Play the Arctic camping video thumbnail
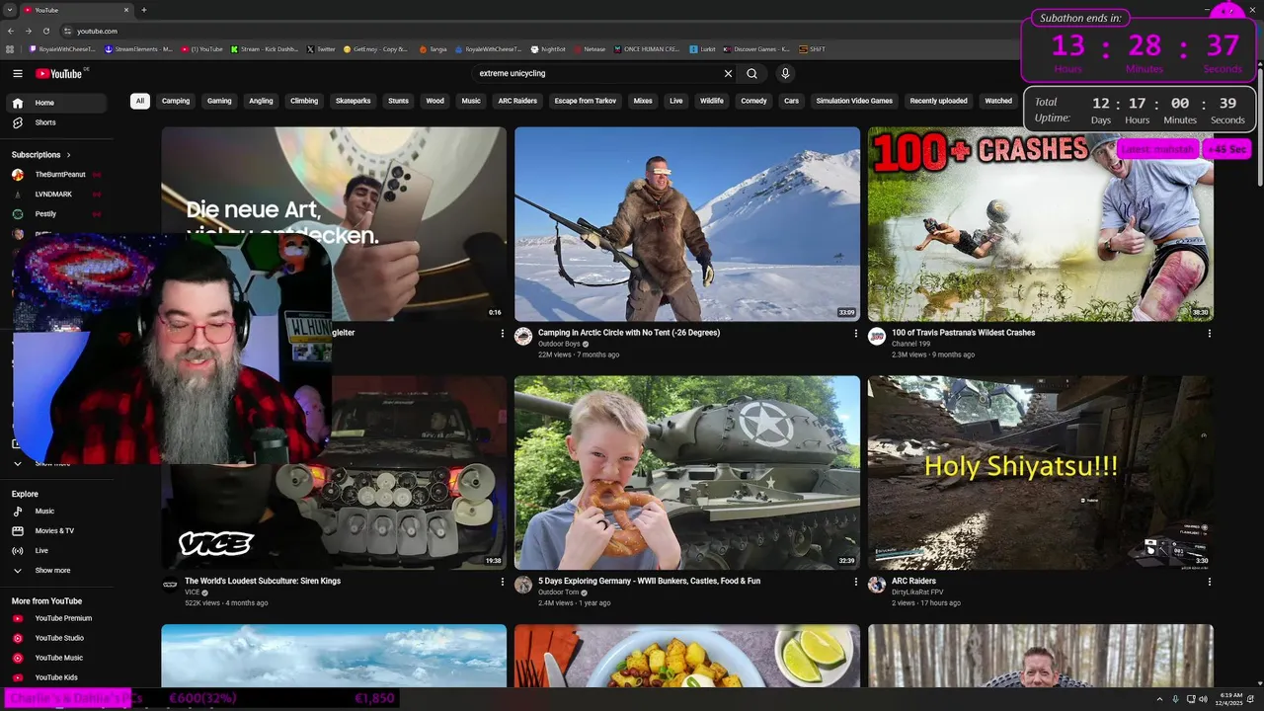The width and height of the screenshot is (1264, 711). click(687, 223)
